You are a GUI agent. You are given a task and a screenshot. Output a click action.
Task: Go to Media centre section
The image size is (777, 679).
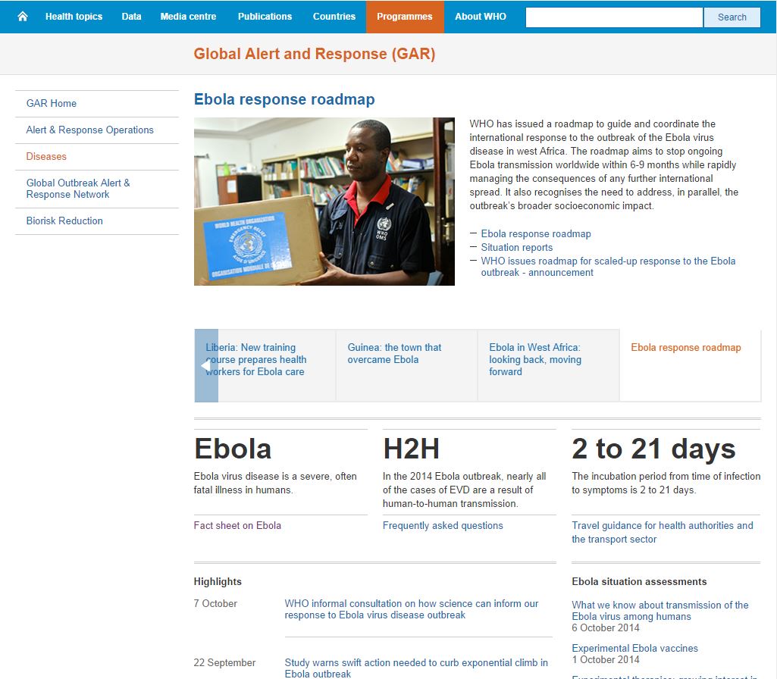(x=188, y=17)
